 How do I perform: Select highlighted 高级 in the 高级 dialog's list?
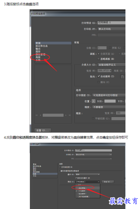45,174
